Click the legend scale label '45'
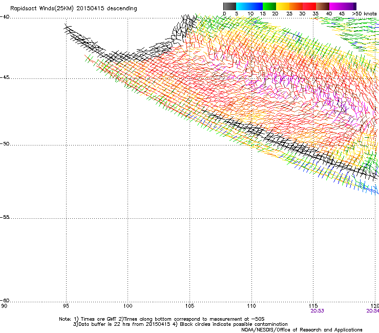Screen dimensions: 379x333 [x=342, y=14]
